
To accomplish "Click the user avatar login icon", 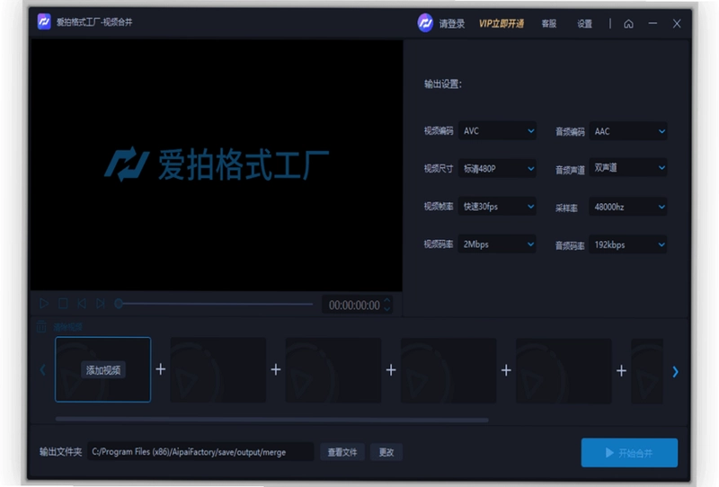I will [x=425, y=23].
